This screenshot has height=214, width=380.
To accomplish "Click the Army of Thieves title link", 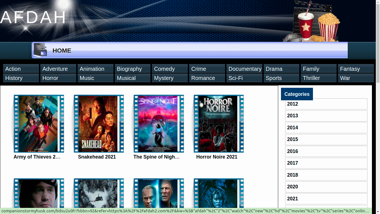I will [x=37, y=157].
